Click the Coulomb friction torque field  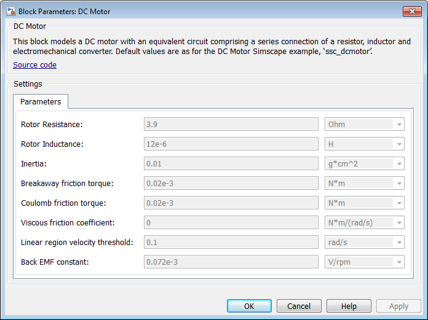[x=231, y=203]
